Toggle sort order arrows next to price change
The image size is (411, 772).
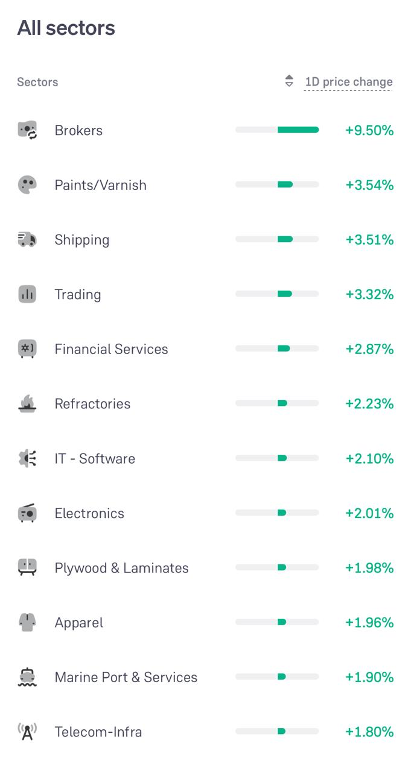pyautogui.click(x=289, y=81)
